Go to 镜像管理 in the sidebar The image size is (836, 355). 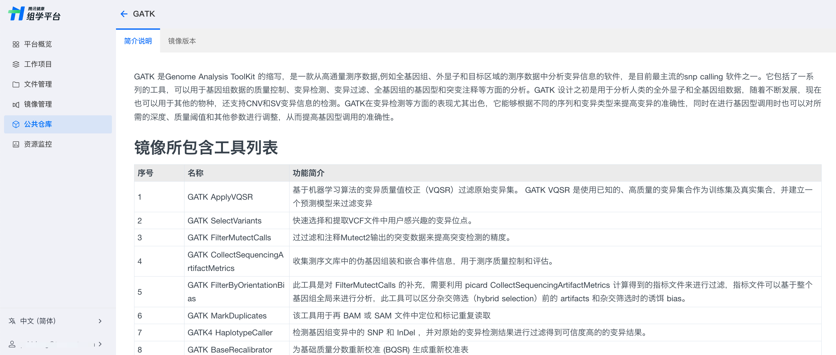click(58, 104)
